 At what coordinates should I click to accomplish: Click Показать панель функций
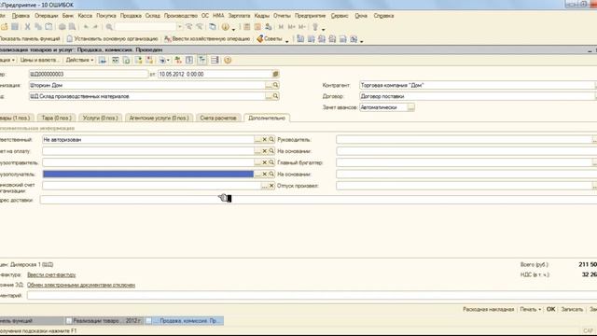[30, 39]
